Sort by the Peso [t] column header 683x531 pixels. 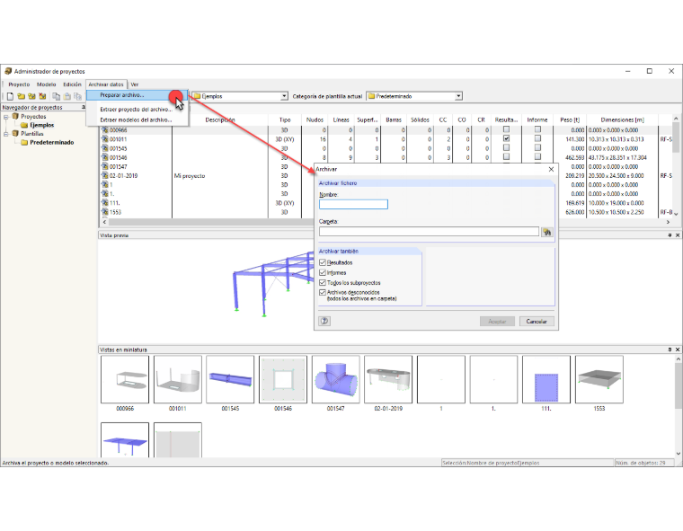click(x=570, y=119)
